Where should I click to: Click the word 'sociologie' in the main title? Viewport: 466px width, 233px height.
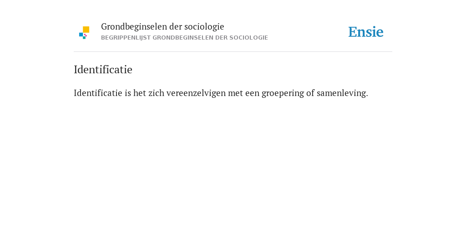pyautogui.click(x=204, y=27)
